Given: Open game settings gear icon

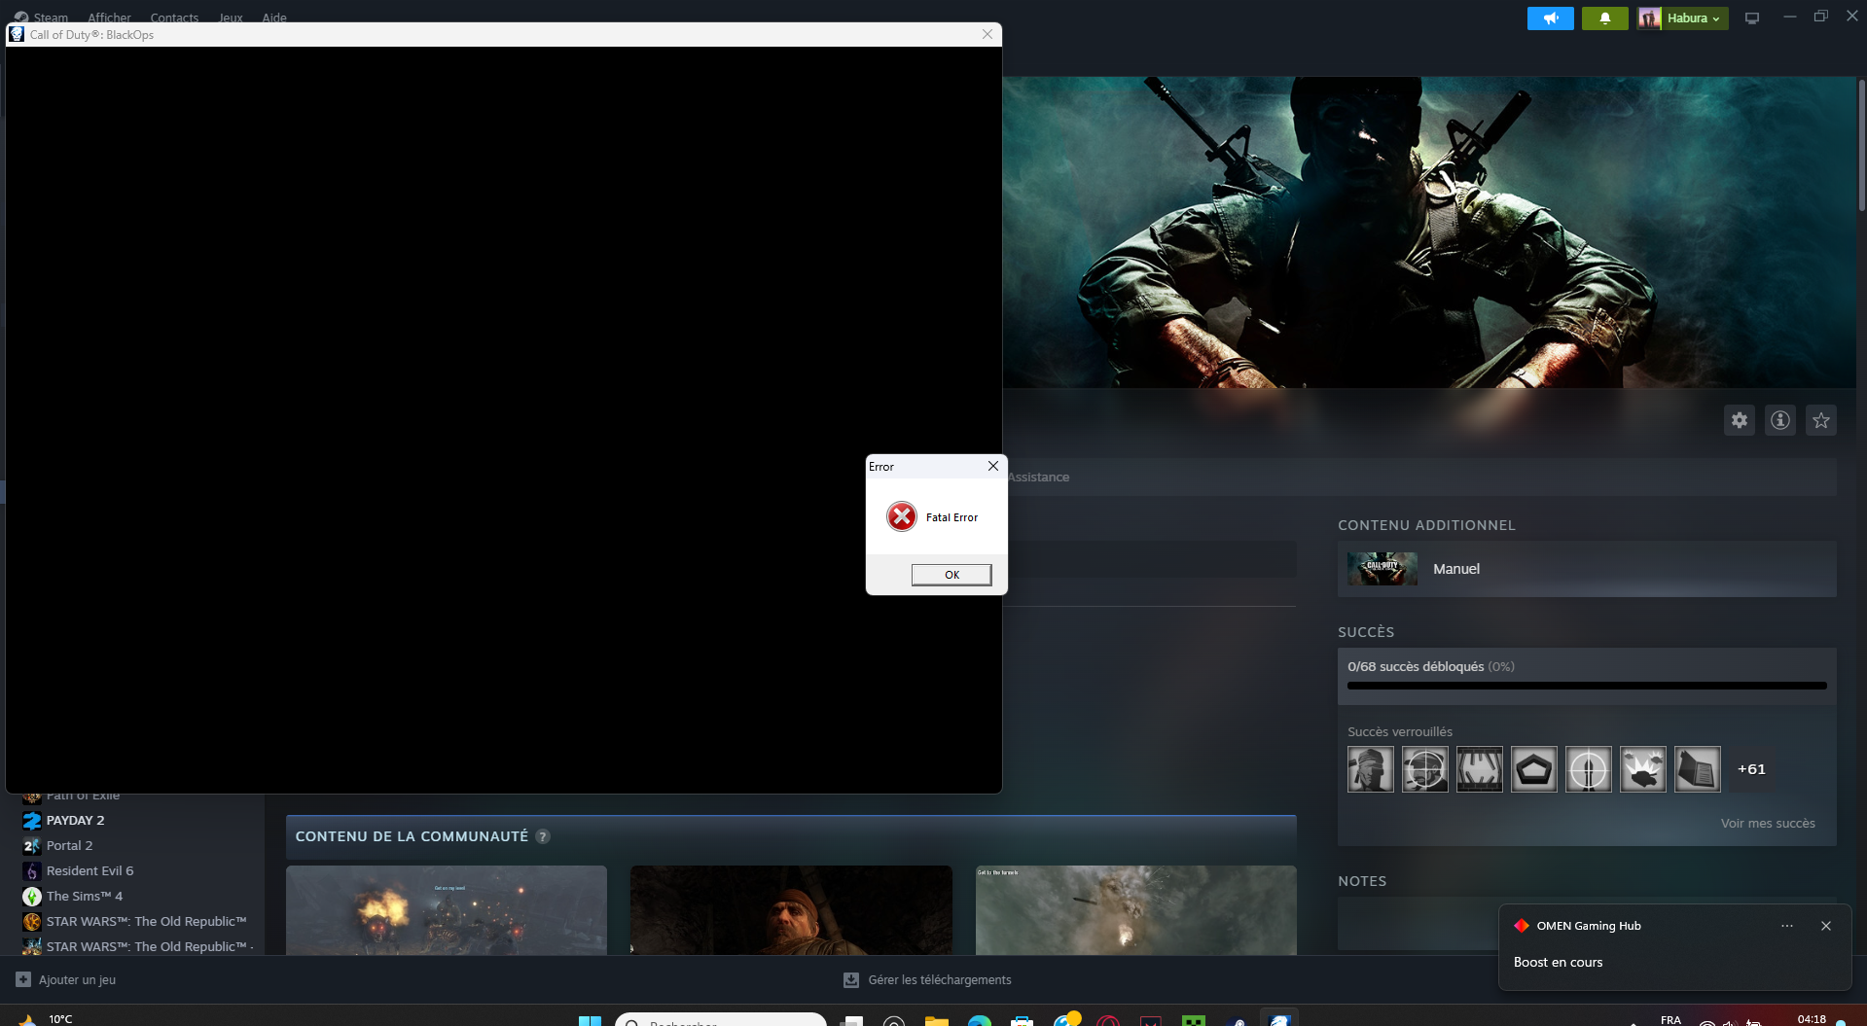Looking at the screenshot, I should click(1740, 420).
